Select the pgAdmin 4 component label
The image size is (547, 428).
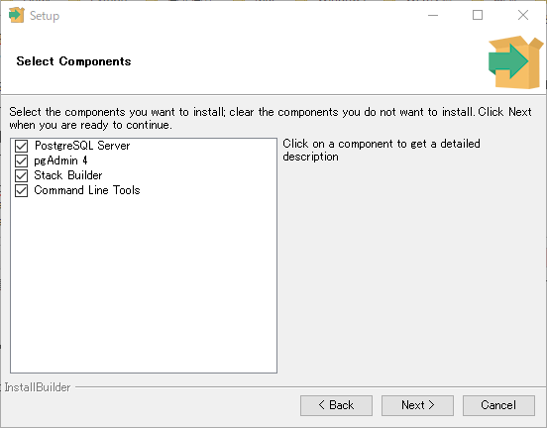point(60,160)
